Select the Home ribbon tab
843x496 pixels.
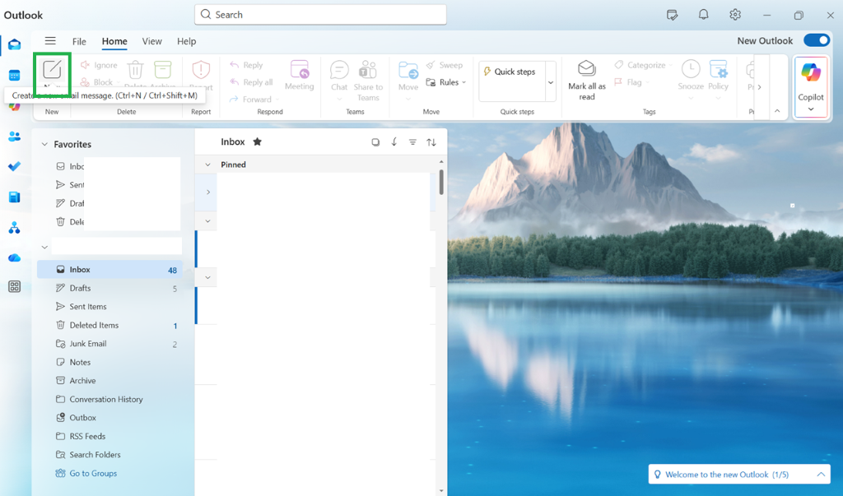pyautogui.click(x=114, y=41)
